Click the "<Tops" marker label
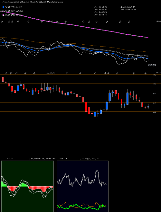 [158, 22]
